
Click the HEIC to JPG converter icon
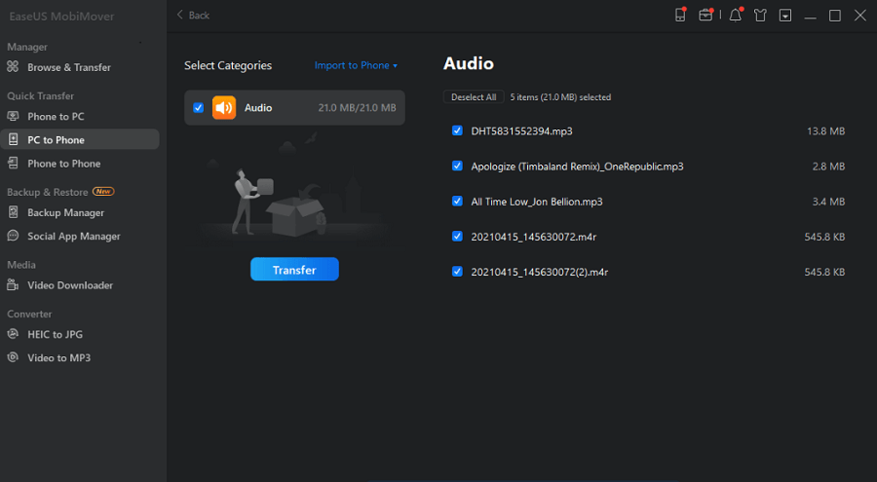click(13, 334)
